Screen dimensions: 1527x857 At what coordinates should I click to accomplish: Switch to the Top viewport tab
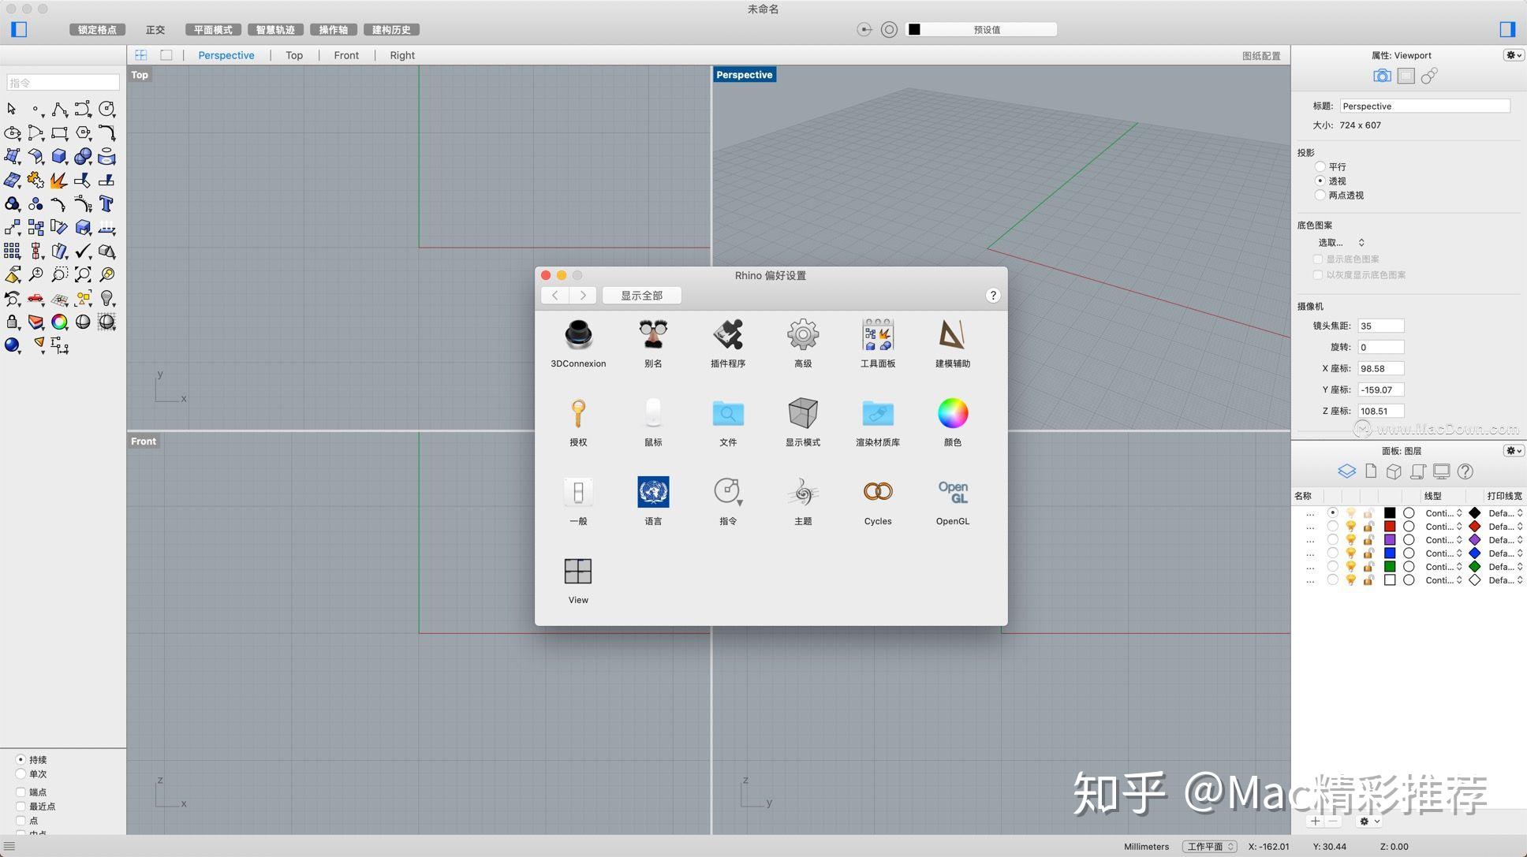(x=293, y=55)
